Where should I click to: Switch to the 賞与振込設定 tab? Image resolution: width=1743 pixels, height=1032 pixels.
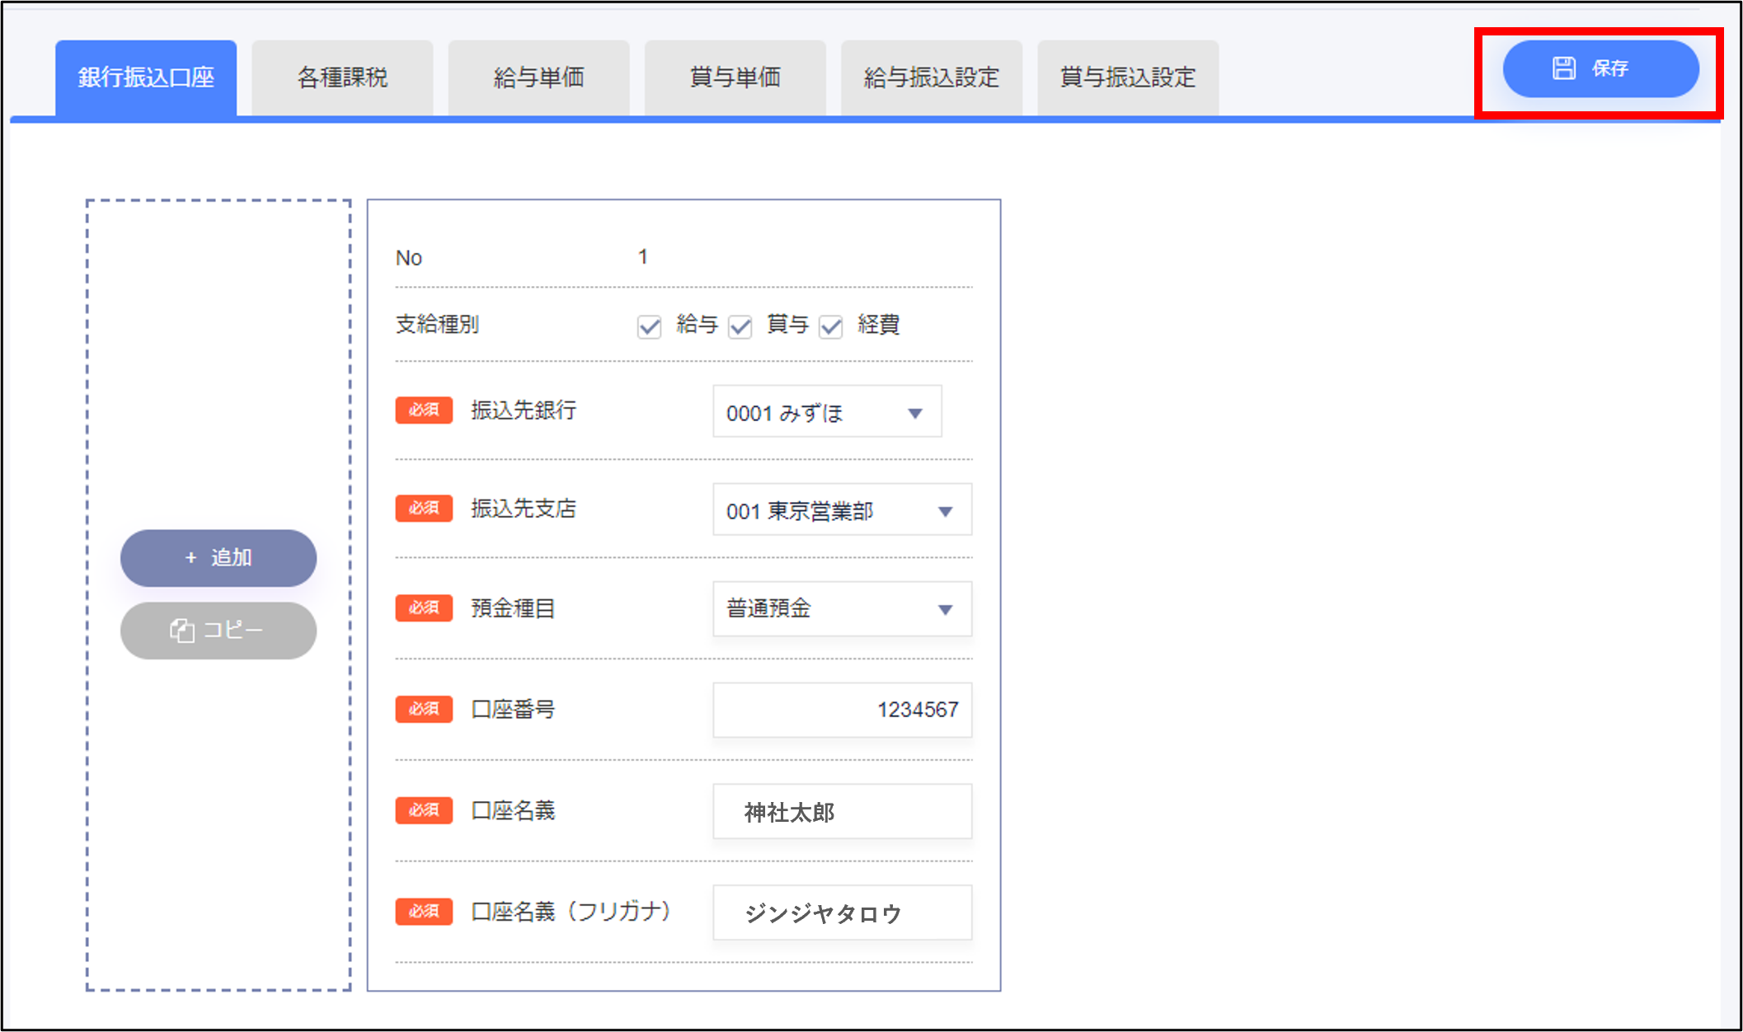tap(1127, 78)
